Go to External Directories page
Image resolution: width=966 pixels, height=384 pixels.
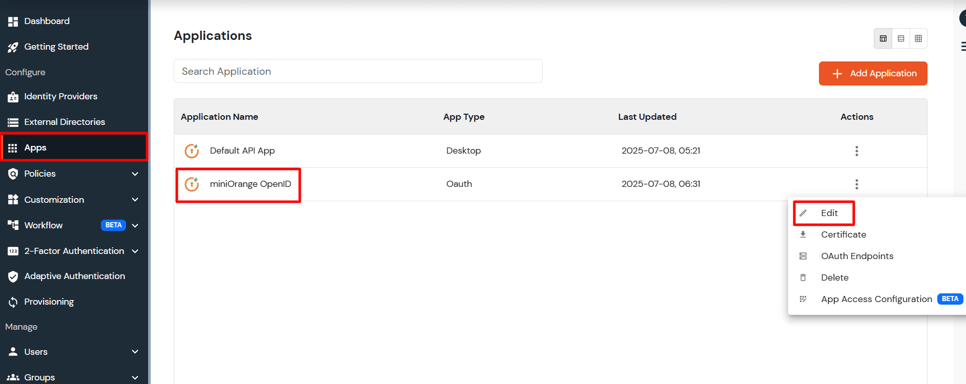tap(65, 122)
